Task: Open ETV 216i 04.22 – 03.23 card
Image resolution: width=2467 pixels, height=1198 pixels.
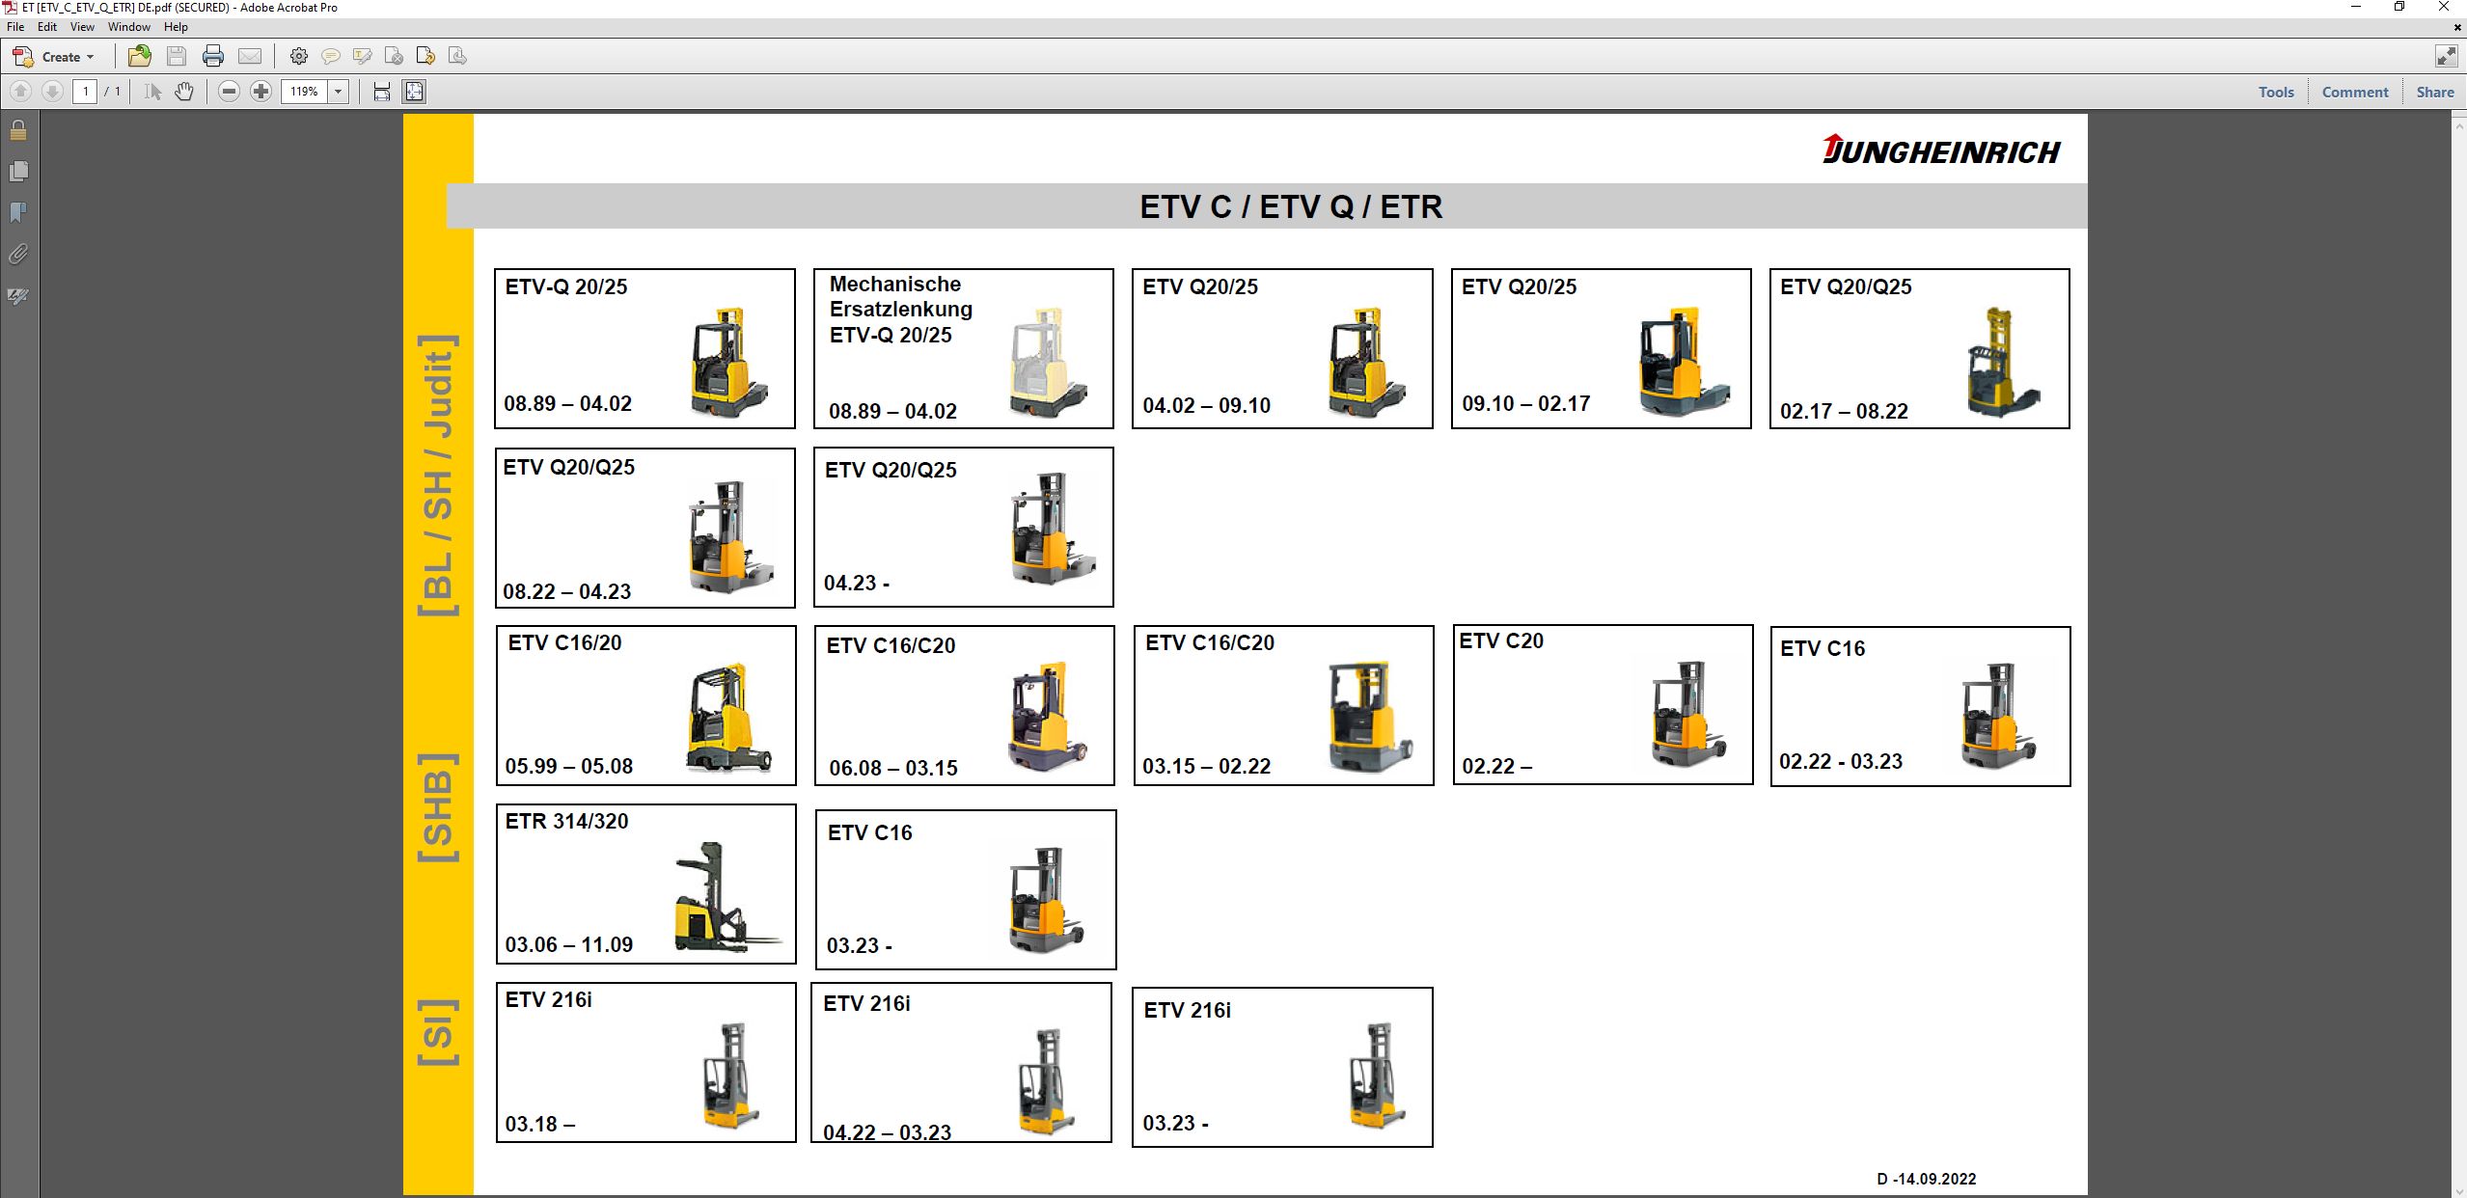Action: [962, 1063]
